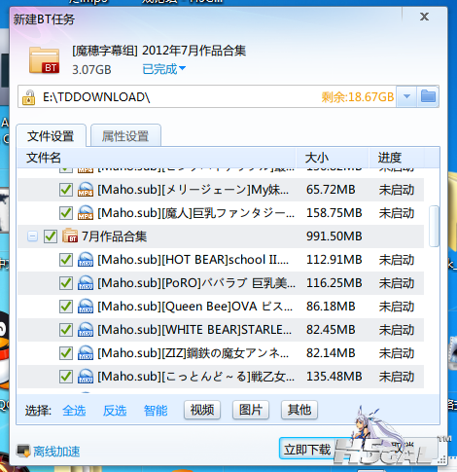
Task: Select the 116.25MB size cell
Action: [x=334, y=283]
